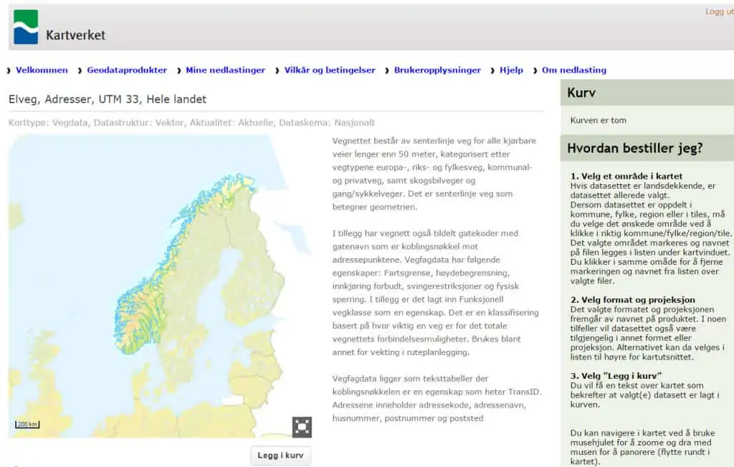Screen dimensions: 734x467
Task: Go to Mine nedlastinger
Action: (225, 70)
